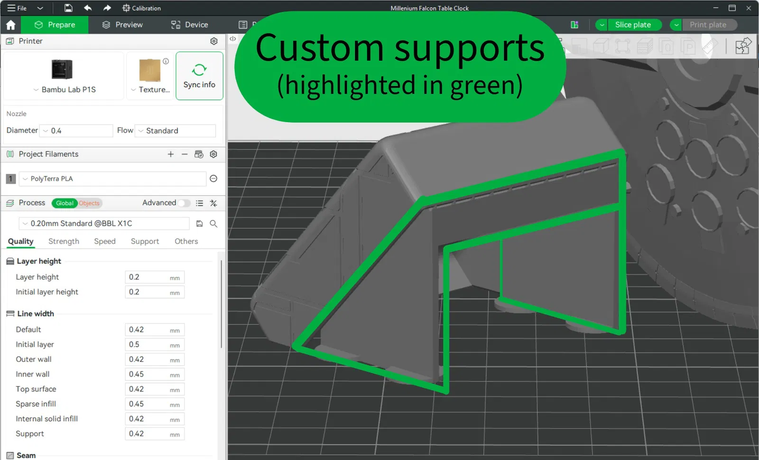This screenshot has height=460, width=759.
Task: Switch Process scope to Global
Action: tap(65, 203)
